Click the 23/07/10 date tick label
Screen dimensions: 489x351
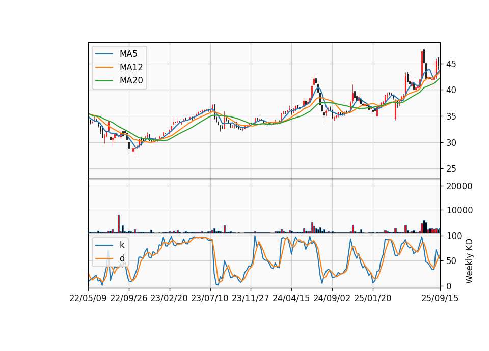pyautogui.click(x=210, y=298)
